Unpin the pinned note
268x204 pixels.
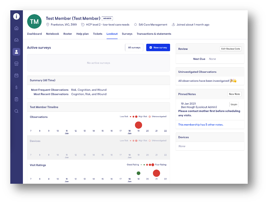pyautogui.click(x=234, y=104)
